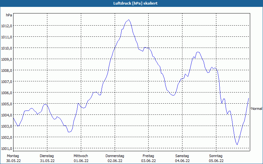The image size is (263, 164).
Task: Click the date 04.06.22
Action: (x=182, y=161)
